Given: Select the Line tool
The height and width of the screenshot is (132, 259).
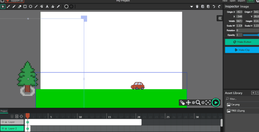Looking at the screenshot, I should tap(36, 6).
